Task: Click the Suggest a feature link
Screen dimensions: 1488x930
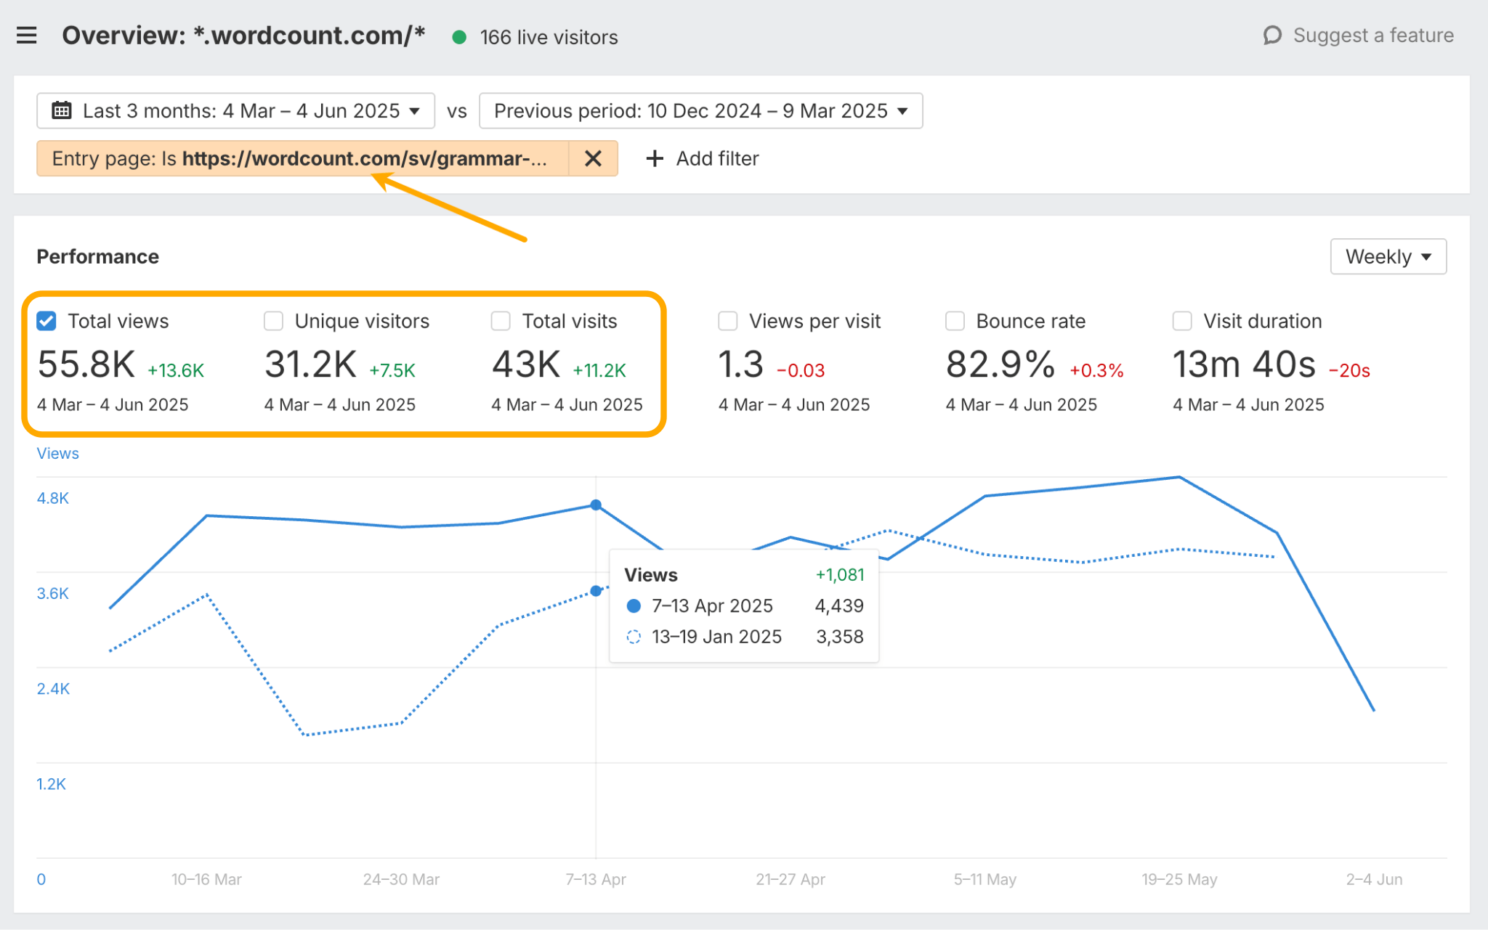Action: [x=1373, y=34]
